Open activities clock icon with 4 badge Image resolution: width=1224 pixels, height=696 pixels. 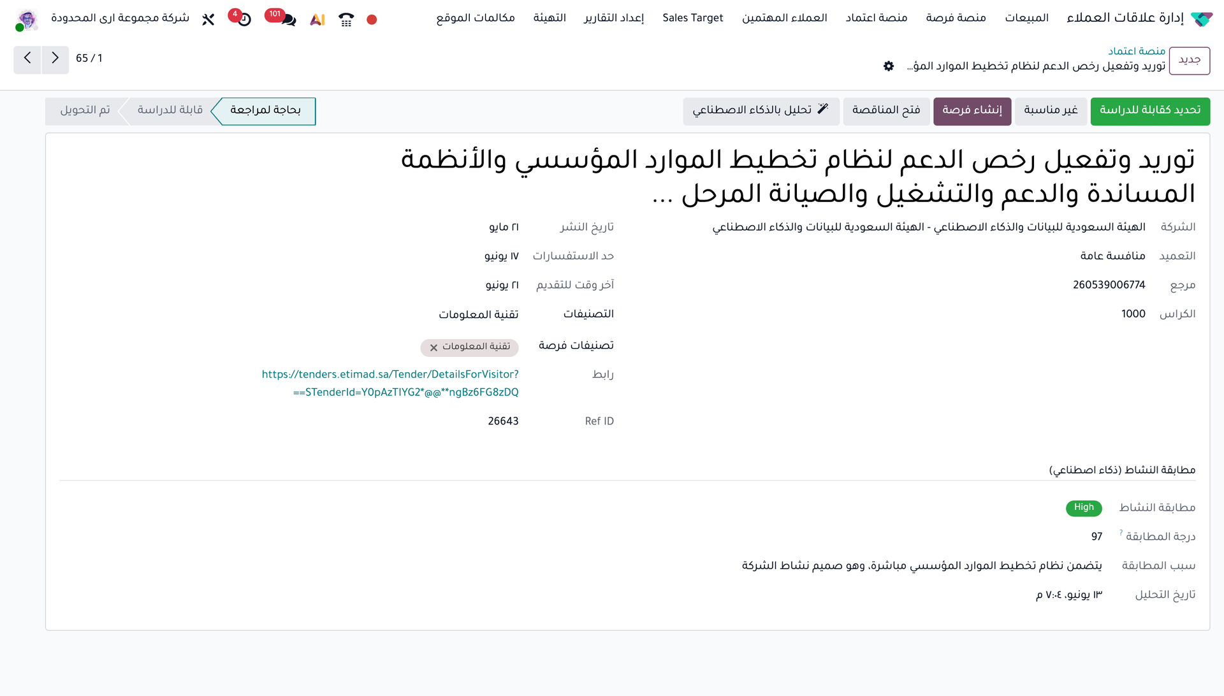pos(244,20)
